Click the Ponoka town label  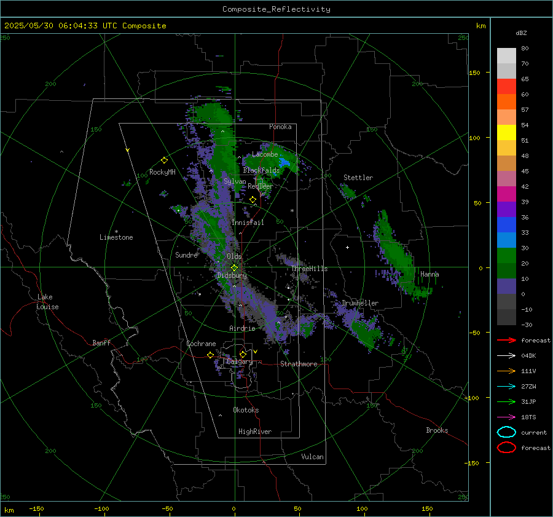pos(280,127)
